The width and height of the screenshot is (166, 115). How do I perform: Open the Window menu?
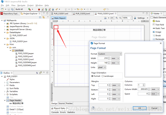pyautogui.click(x=39, y=5)
